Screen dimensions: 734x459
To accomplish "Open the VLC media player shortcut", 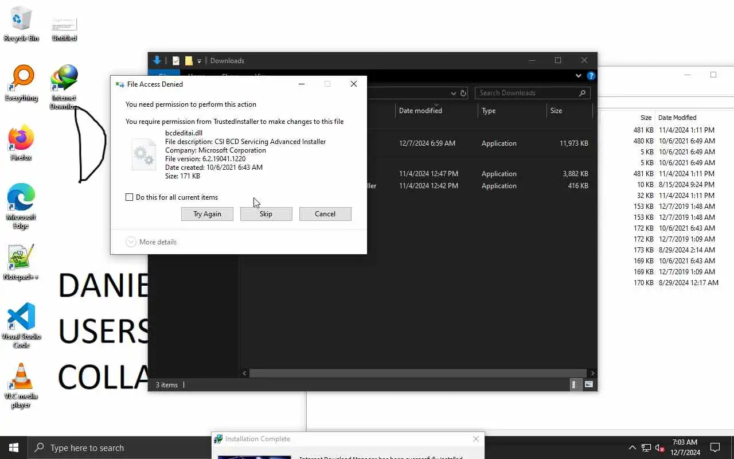I will coord(21,386).
